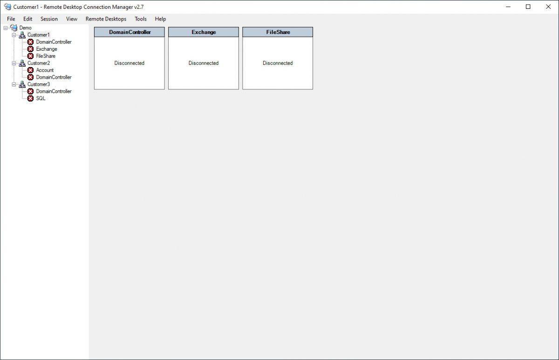Image resolution: width=559 pixels, height=360 pixels.
Task: Click the red icon next to SQL under Customer3
Action: tap(31, 98)
